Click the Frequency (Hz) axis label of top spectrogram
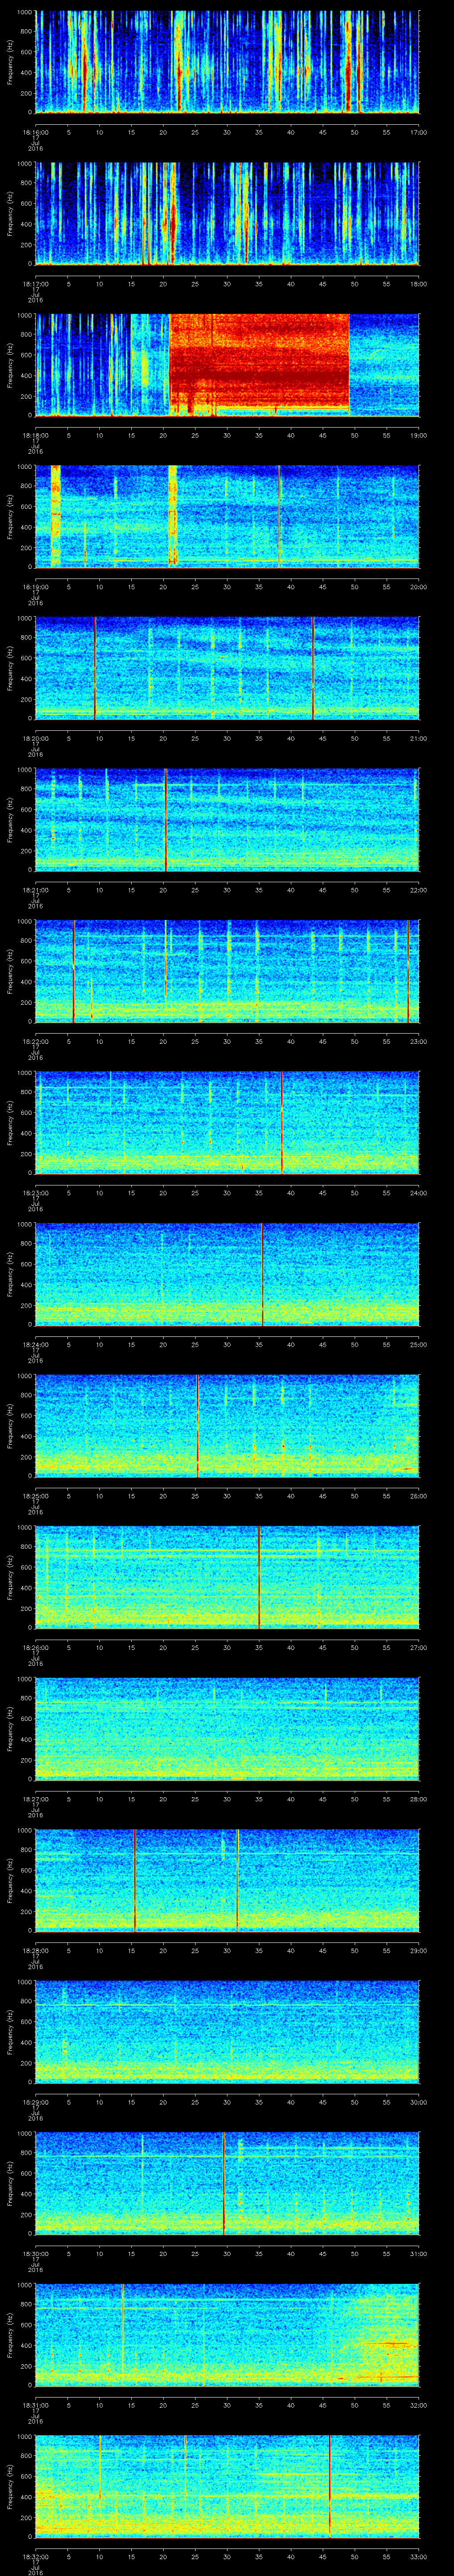The width and height of the screenshot is (454, 2576). coord(10,62)
